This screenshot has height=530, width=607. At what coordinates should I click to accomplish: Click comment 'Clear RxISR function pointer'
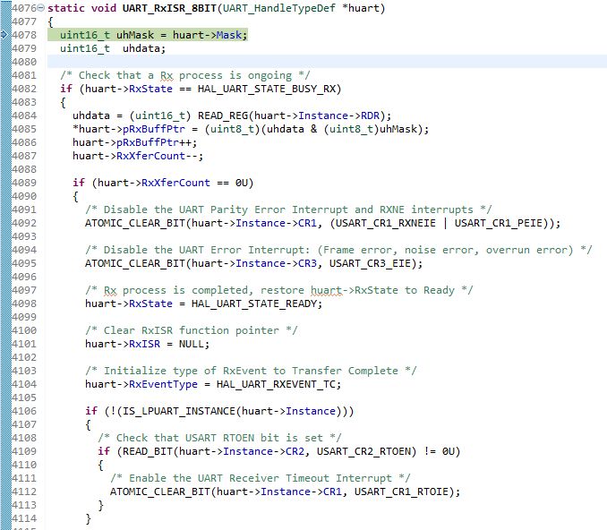[192, 330]
